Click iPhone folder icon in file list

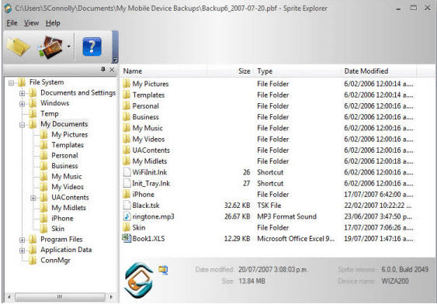tap(127, 194)
